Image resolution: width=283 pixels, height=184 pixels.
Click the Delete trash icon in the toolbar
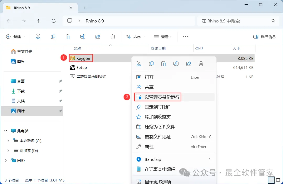click(x=113, y=37)
